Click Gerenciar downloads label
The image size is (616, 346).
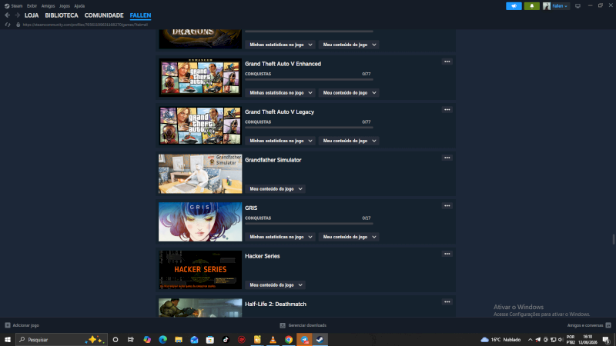click(x=307, y=325)
